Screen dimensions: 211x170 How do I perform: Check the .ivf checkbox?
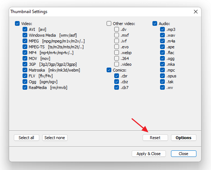click(x=116, y=41)
